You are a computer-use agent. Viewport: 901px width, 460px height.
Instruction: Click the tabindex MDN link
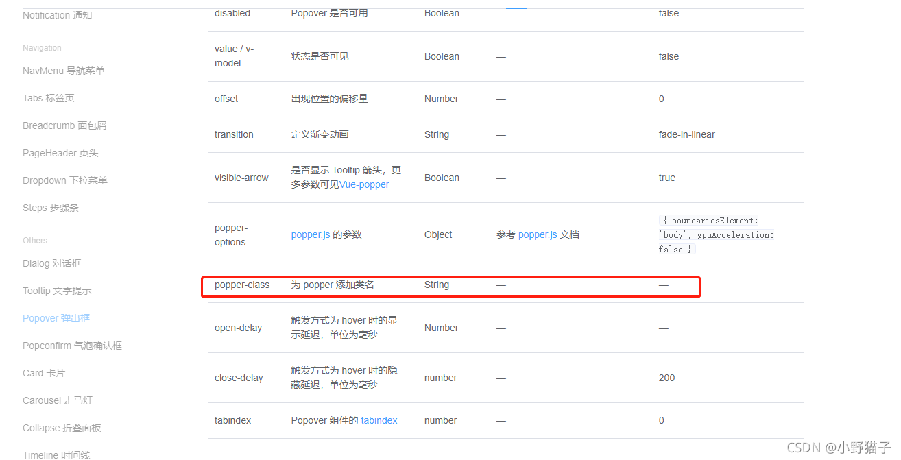click(x=379, y=420)
